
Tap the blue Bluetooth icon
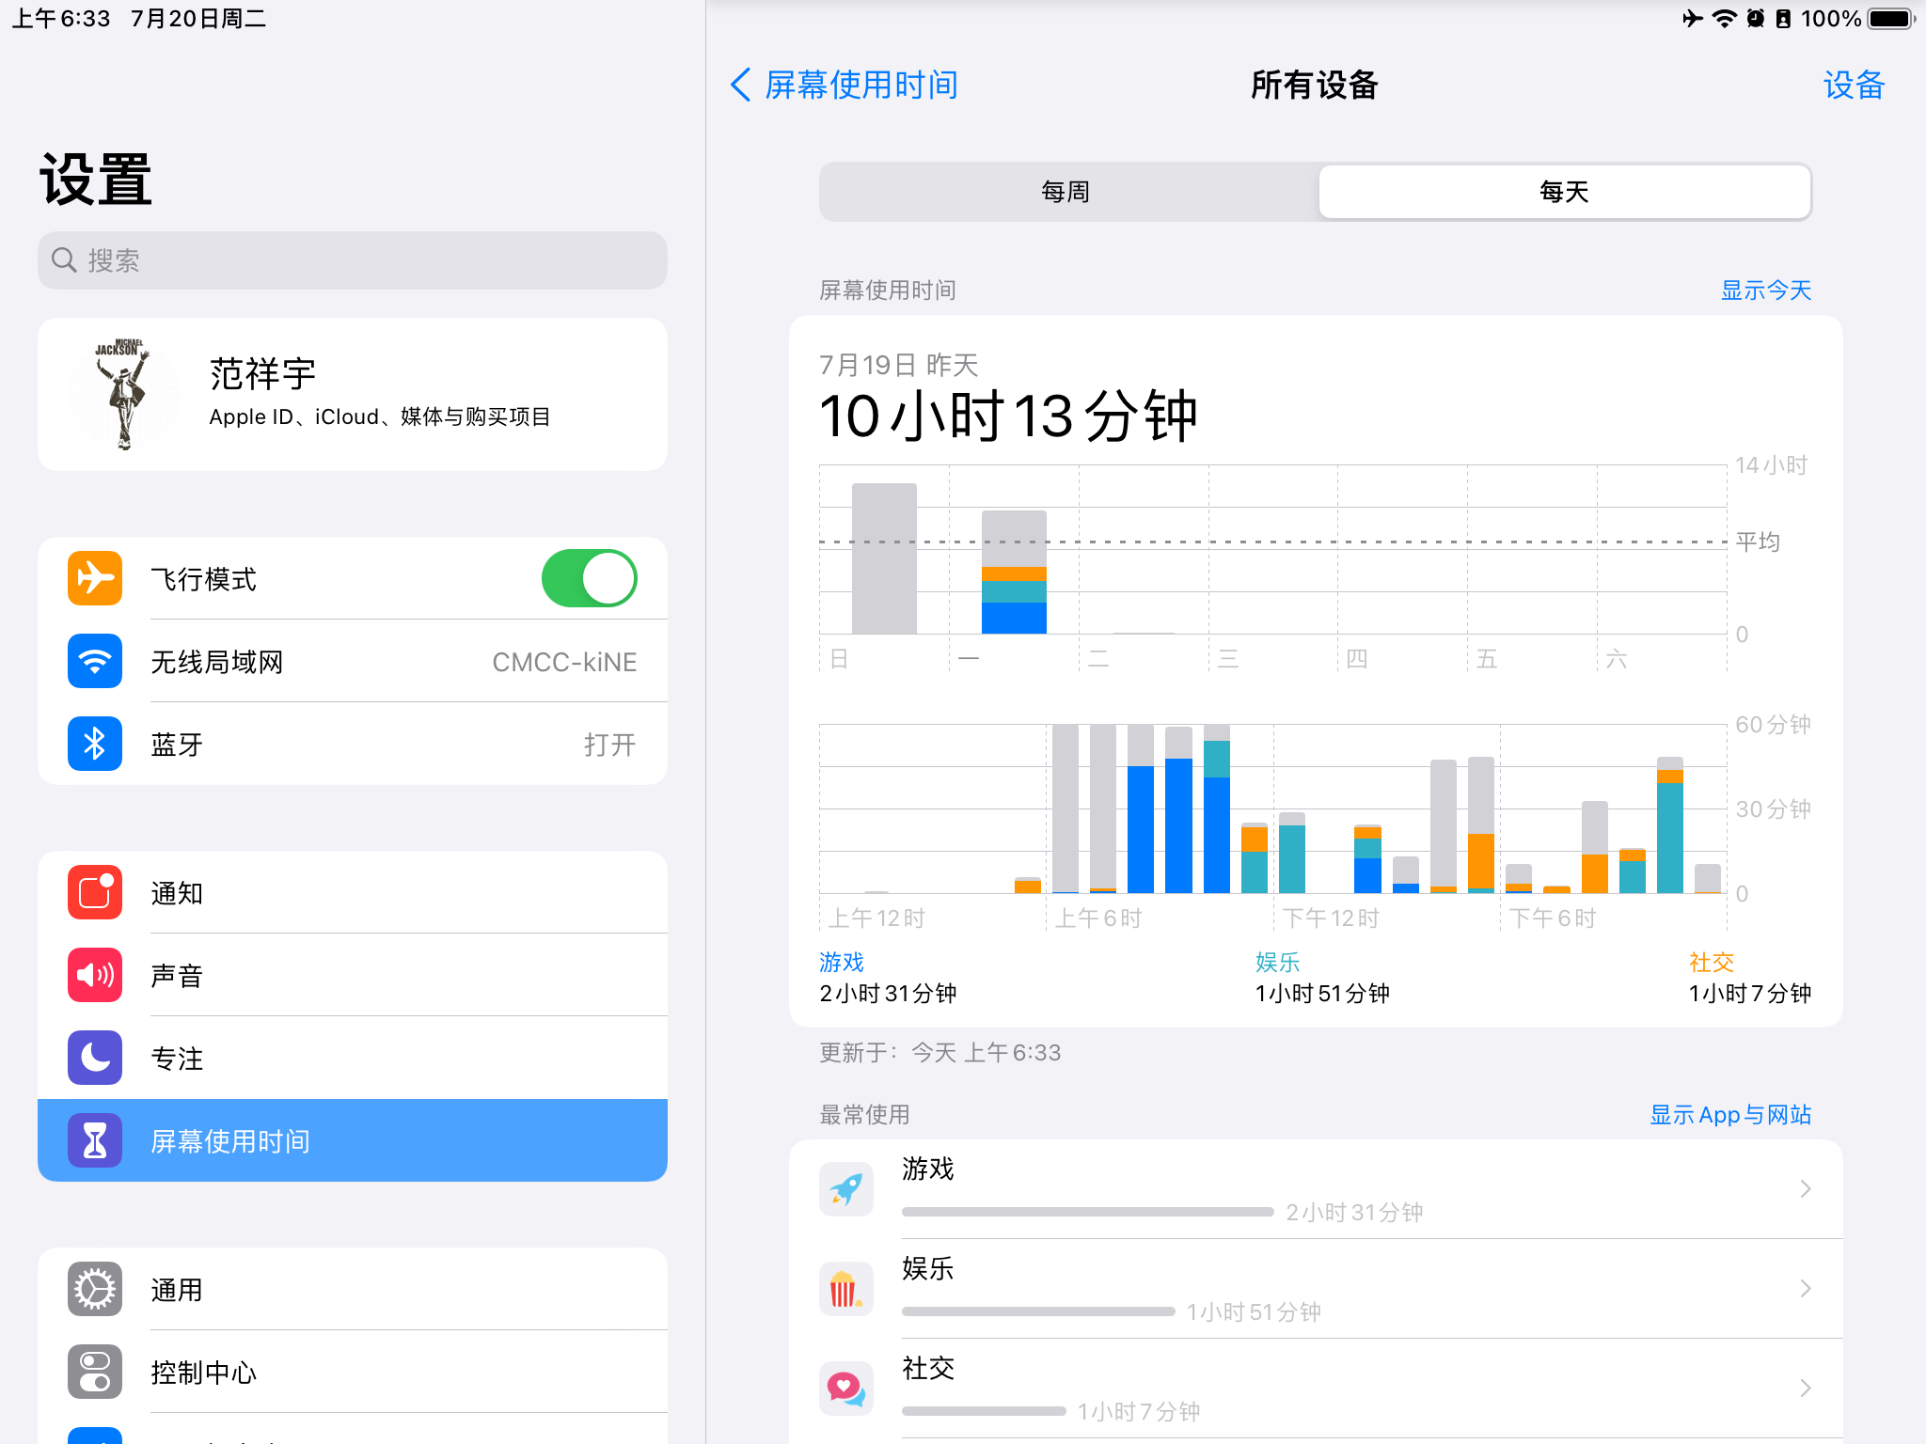click(95, 744)
